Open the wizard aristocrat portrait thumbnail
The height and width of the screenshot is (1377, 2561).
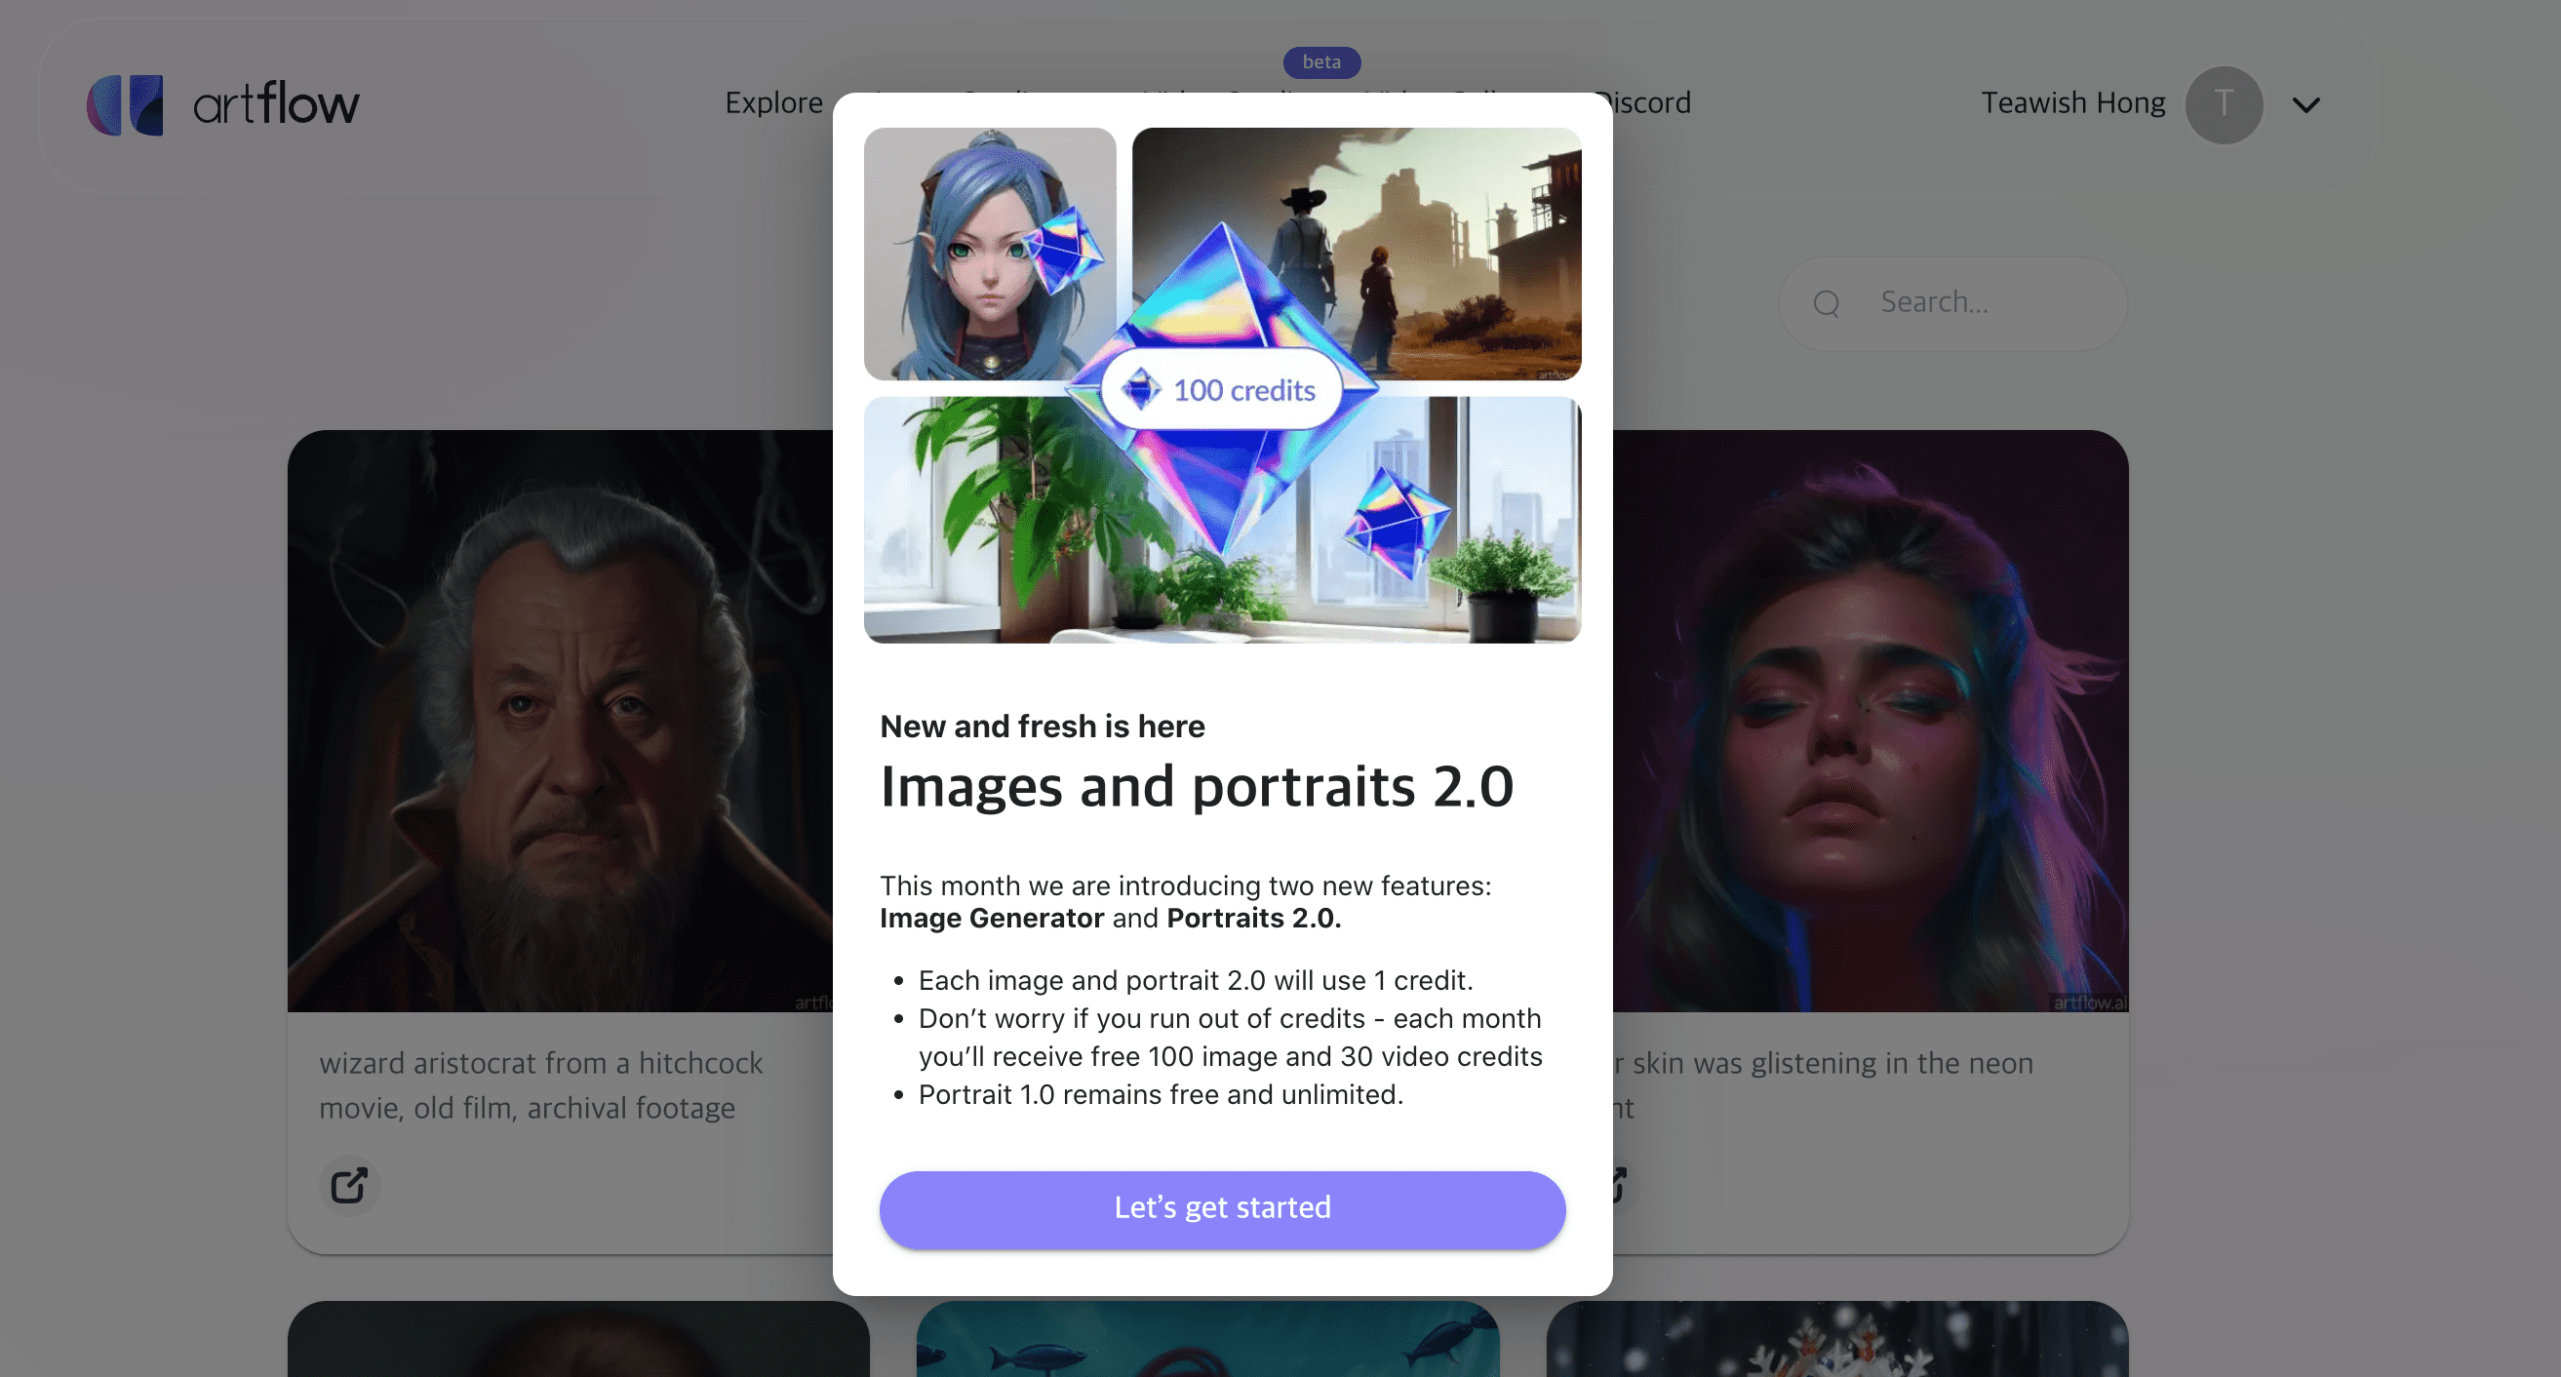tap(560, 720)
